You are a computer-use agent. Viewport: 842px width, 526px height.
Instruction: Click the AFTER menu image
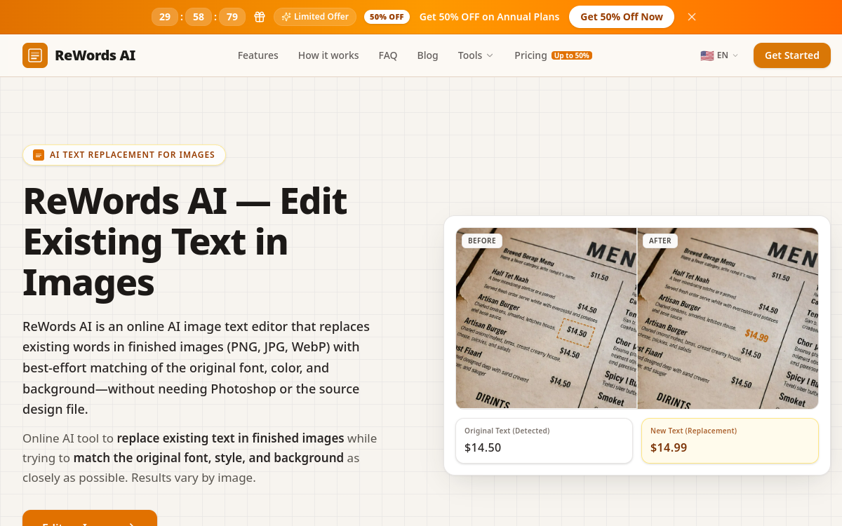point(728,318)
